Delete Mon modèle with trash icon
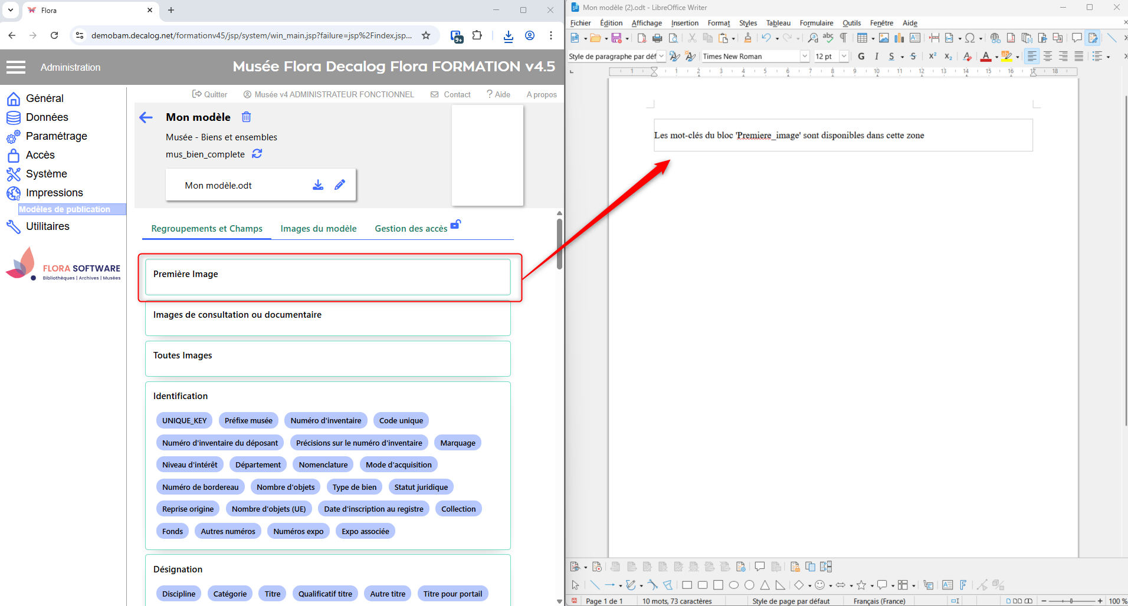This screenshot has height=606, width=1128. [x=247, y=117]
